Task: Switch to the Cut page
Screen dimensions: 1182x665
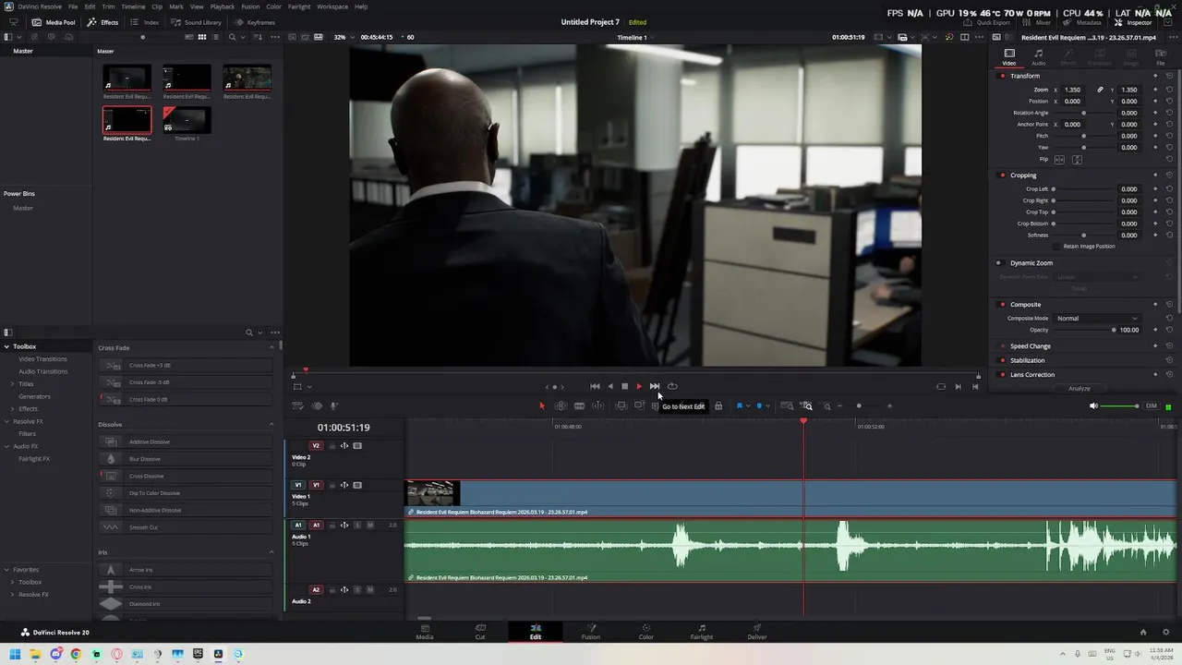Action: point(480,632)
